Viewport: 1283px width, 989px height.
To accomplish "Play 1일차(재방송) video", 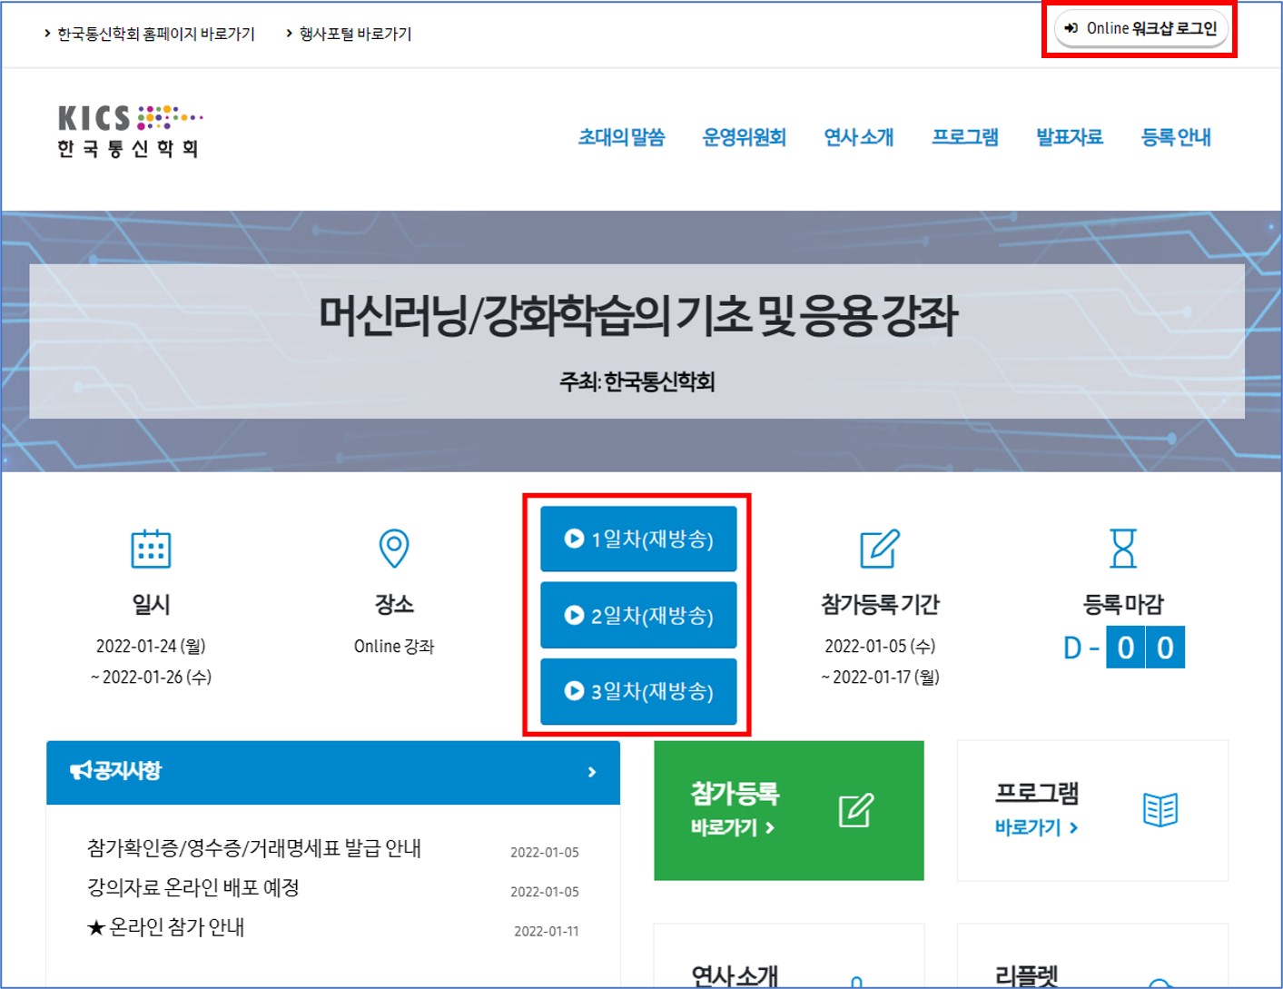I will [x=638, y=539].
